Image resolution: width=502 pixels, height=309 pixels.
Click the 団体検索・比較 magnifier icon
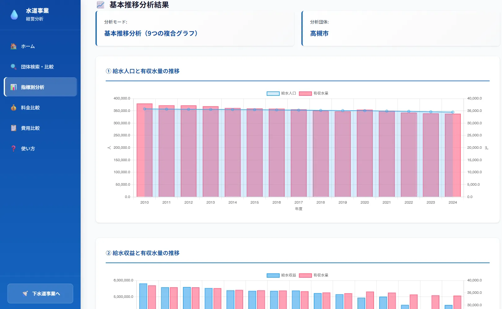(14, 67)
